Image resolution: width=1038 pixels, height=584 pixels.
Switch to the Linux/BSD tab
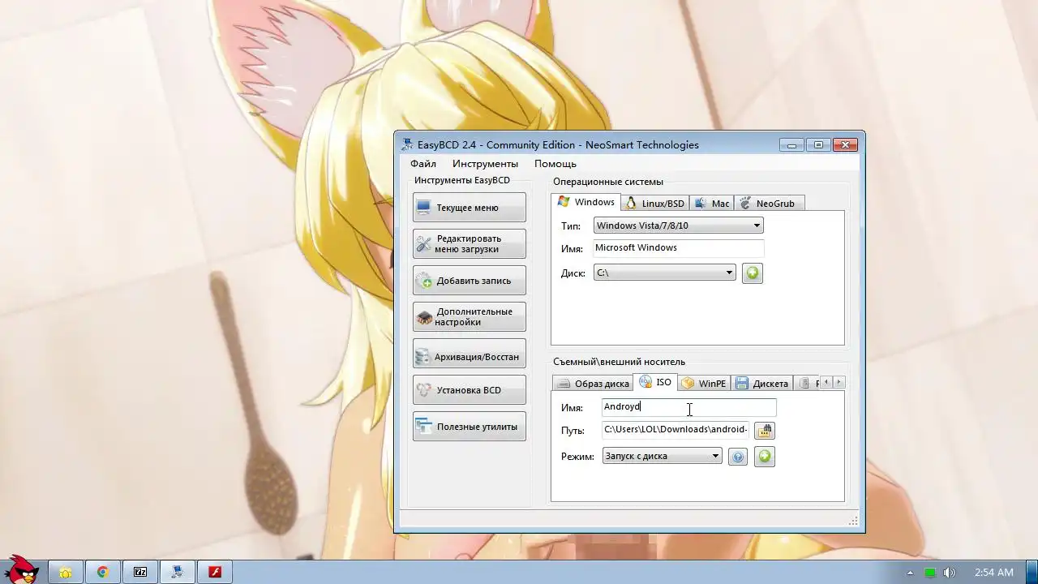click(x=655, y=204)
